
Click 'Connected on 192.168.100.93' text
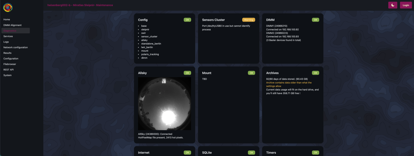(283, 36)
